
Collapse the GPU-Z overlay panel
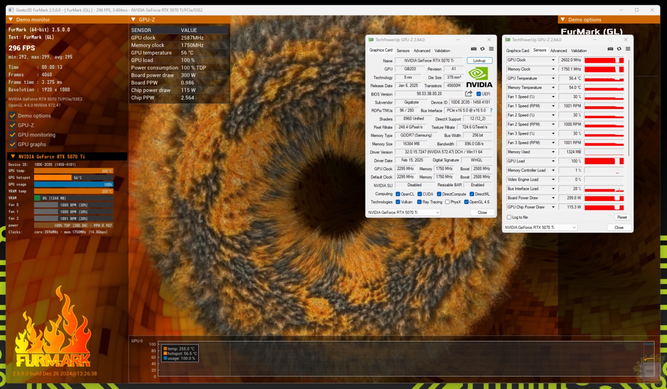[x=133, y=20]
